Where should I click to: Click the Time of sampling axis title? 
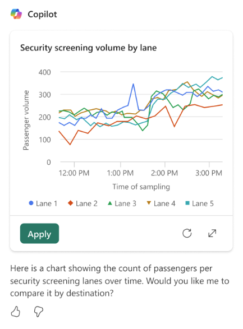(141, 187)
